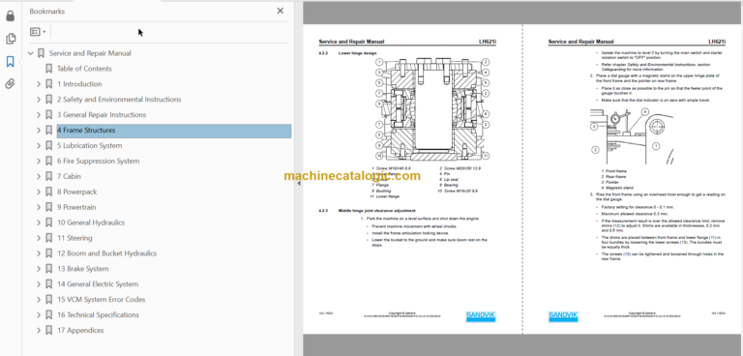
Task: Expand 6 Fire Suppression System bookmark
Action: click(x=39, y=162)
